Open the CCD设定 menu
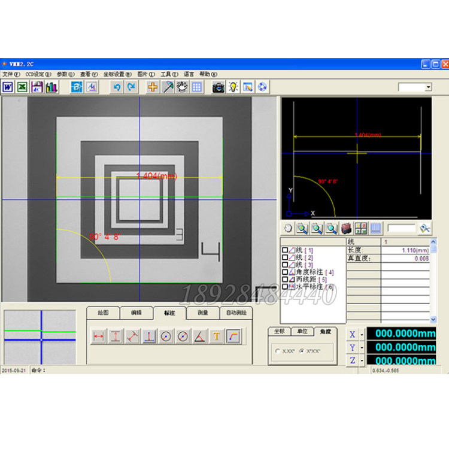449x449 pixels. click(38, 74)
